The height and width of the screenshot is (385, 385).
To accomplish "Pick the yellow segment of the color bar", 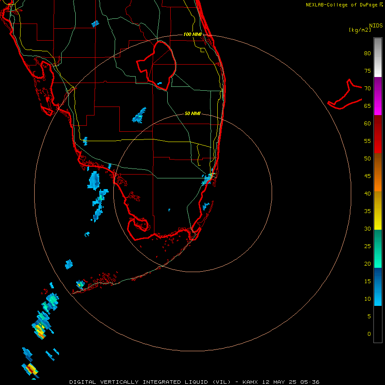I will tap(378, 210).
